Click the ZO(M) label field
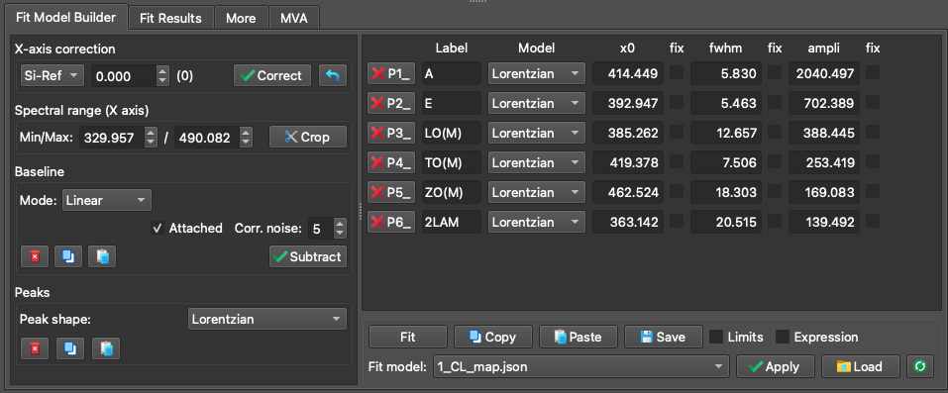 tap(452, 192)
